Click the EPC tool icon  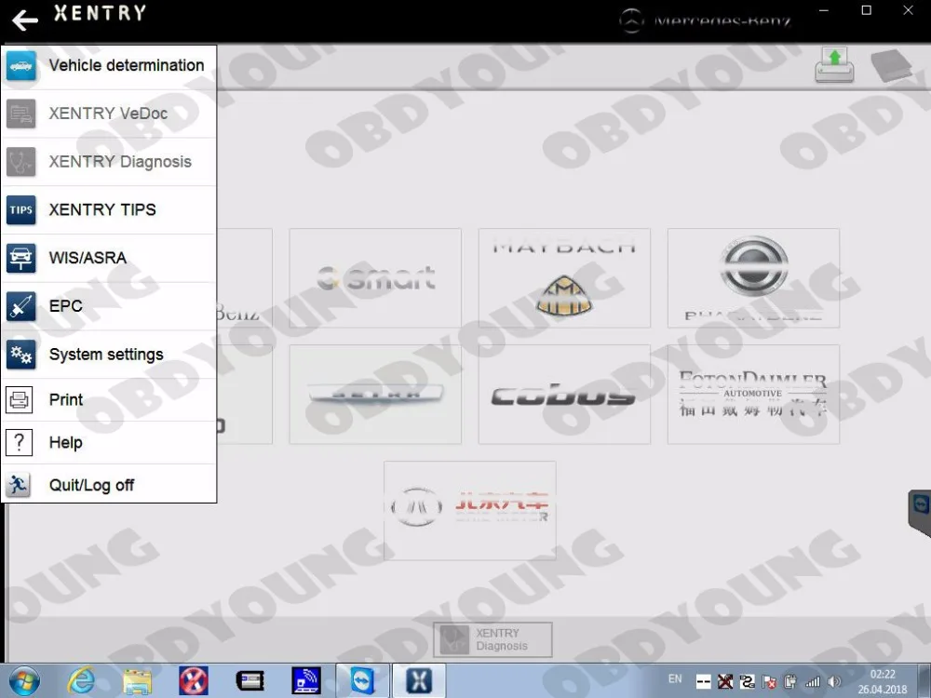coord(20,306)
